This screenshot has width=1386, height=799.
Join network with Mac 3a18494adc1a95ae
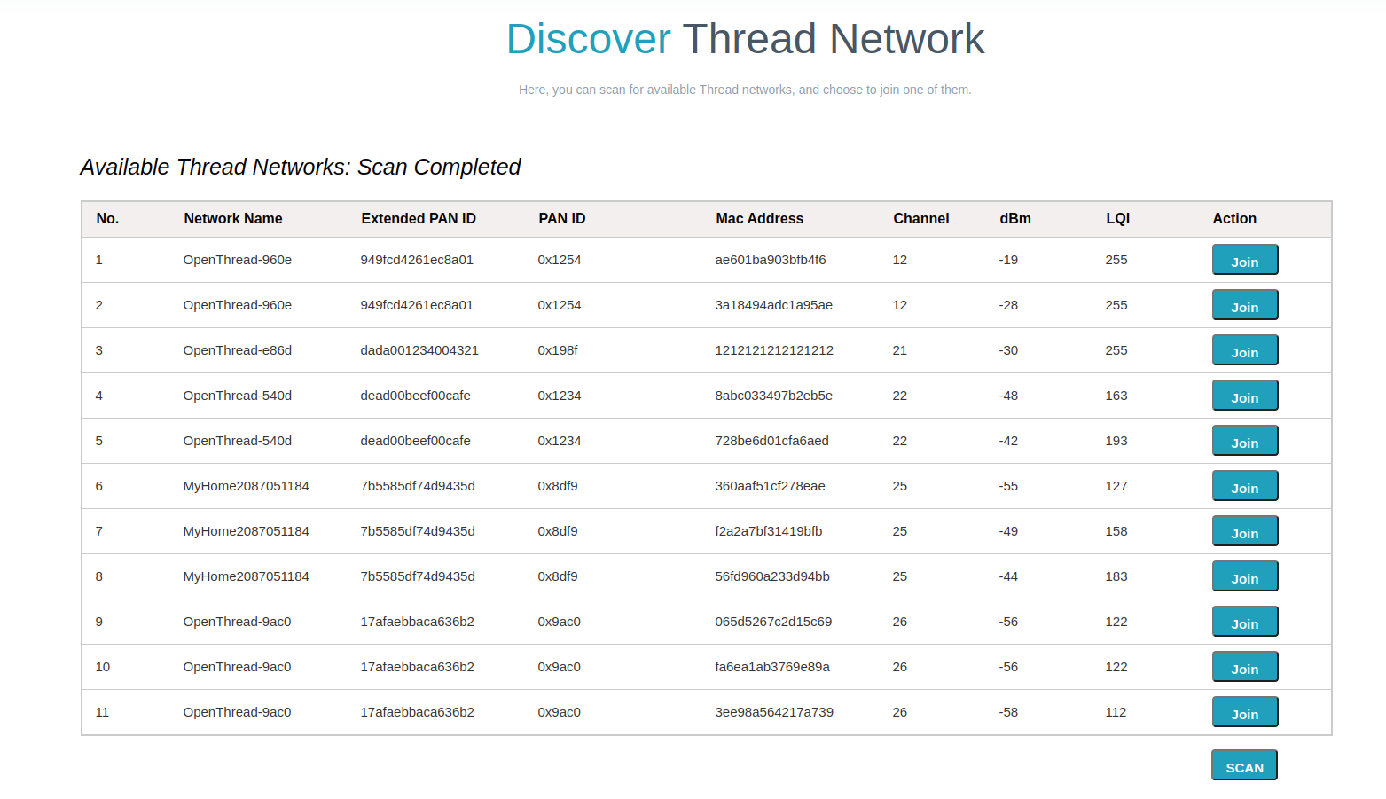tap(1245, 305)
